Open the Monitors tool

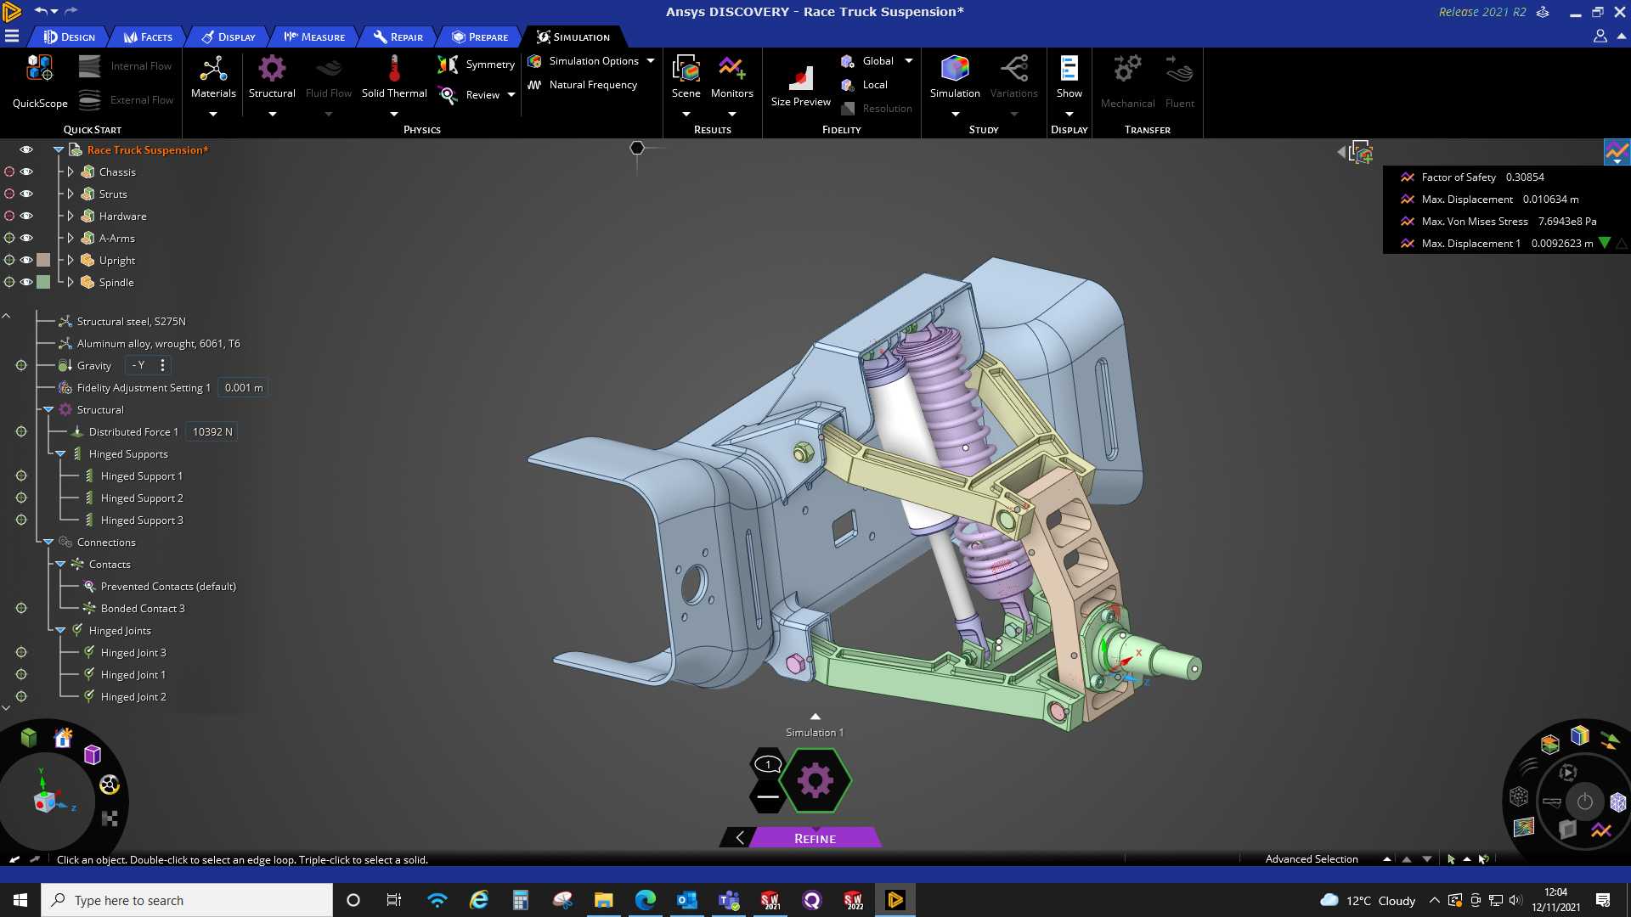pos(732,77)
